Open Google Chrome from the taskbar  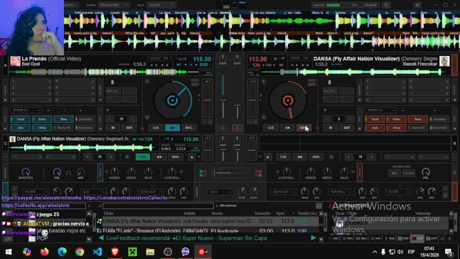tap(80, 252)
